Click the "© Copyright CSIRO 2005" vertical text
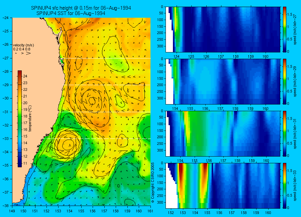301x217 pixels. click(x=153, y=183)
